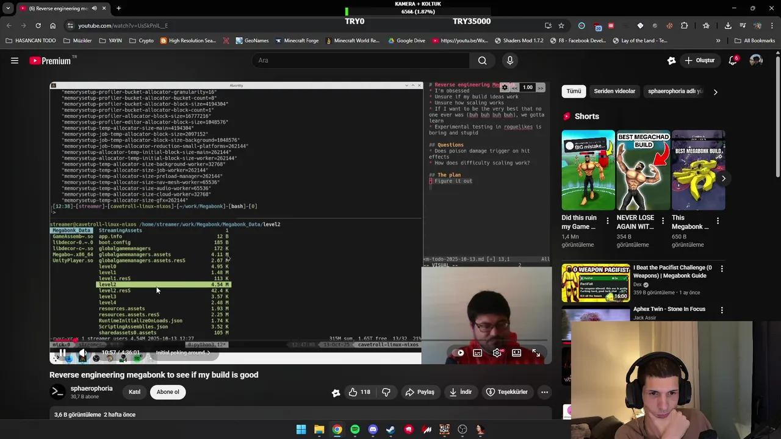Go back in browser history
Viewport: 781px width, 439px height.
9,26
